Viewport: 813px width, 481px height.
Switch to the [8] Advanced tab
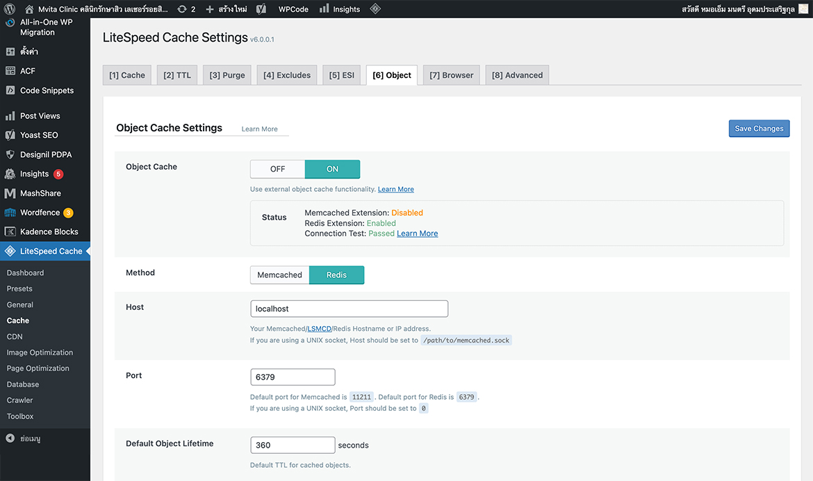tap(517, 75)
